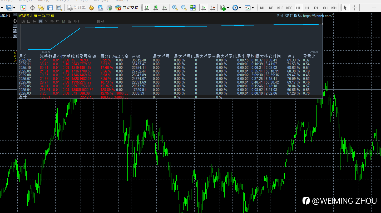The image size is (381, 213).
Task: Expand the indicators list dropdown arrow
Action: (228, 8)
